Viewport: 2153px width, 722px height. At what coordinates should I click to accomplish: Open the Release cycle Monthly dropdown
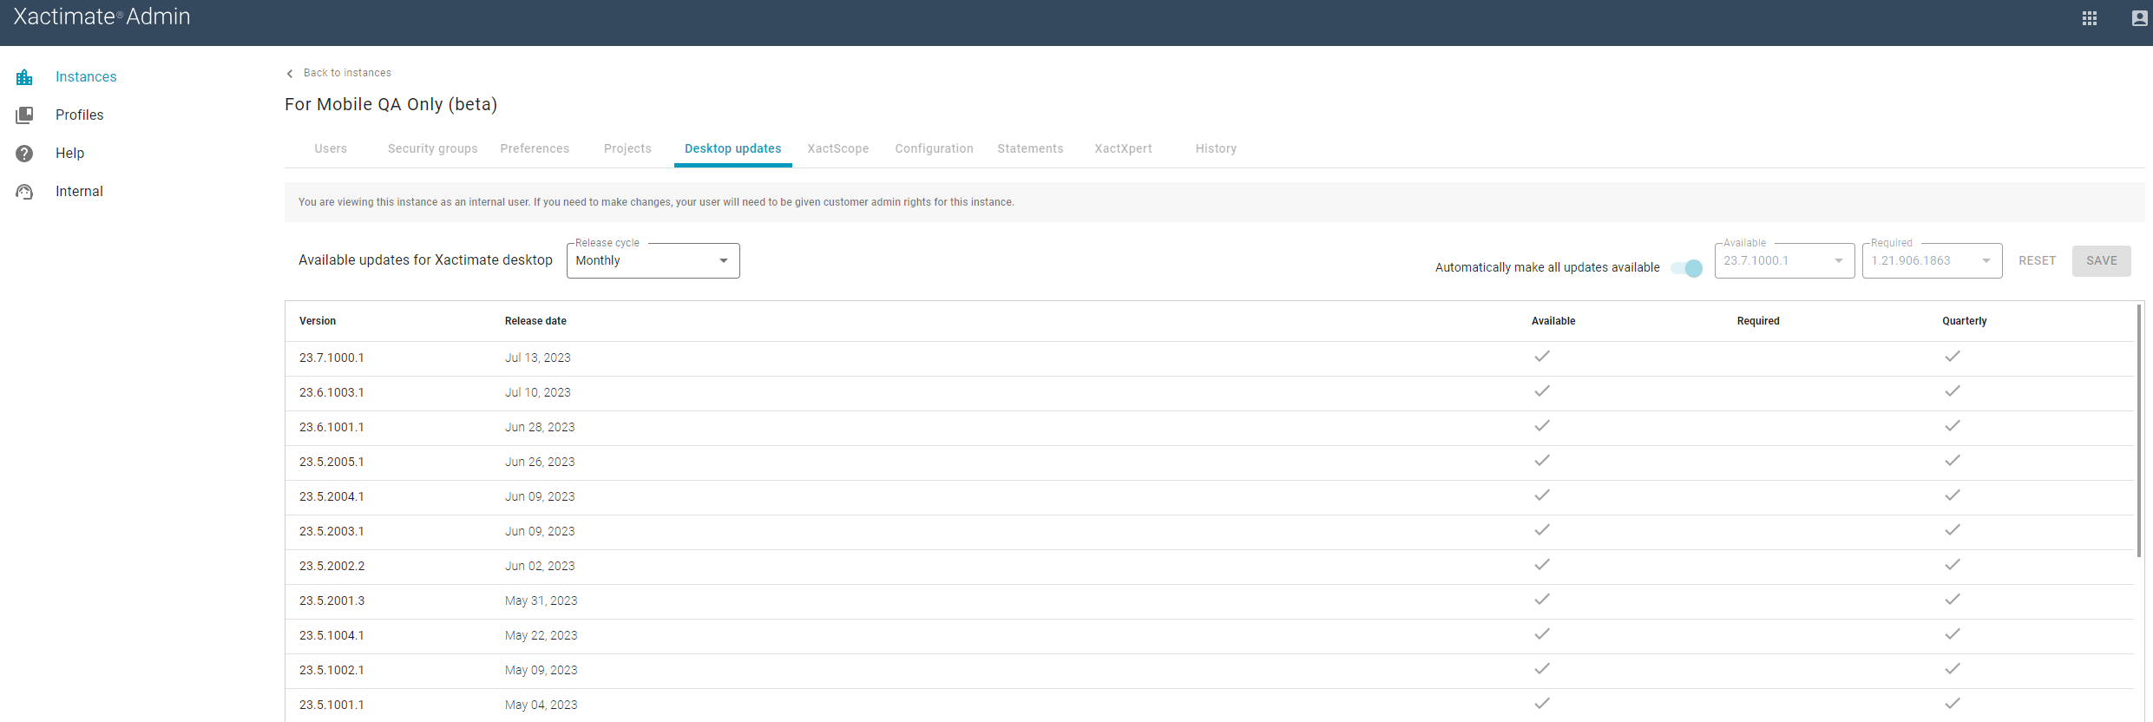click(x=653, y=260)
